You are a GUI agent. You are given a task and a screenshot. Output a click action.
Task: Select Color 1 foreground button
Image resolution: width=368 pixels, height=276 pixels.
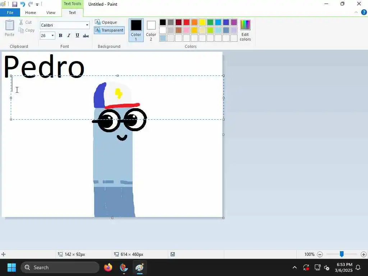[136, 30]
